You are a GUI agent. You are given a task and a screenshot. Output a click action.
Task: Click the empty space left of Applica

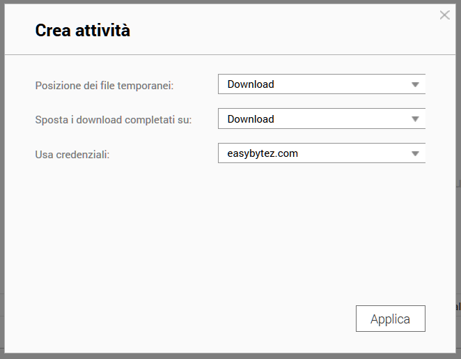209,319
